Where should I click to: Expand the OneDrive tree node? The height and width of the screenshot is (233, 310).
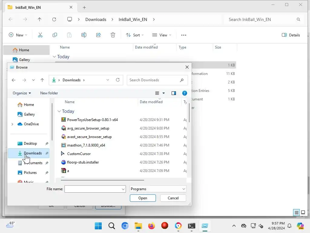click(12, 124)
